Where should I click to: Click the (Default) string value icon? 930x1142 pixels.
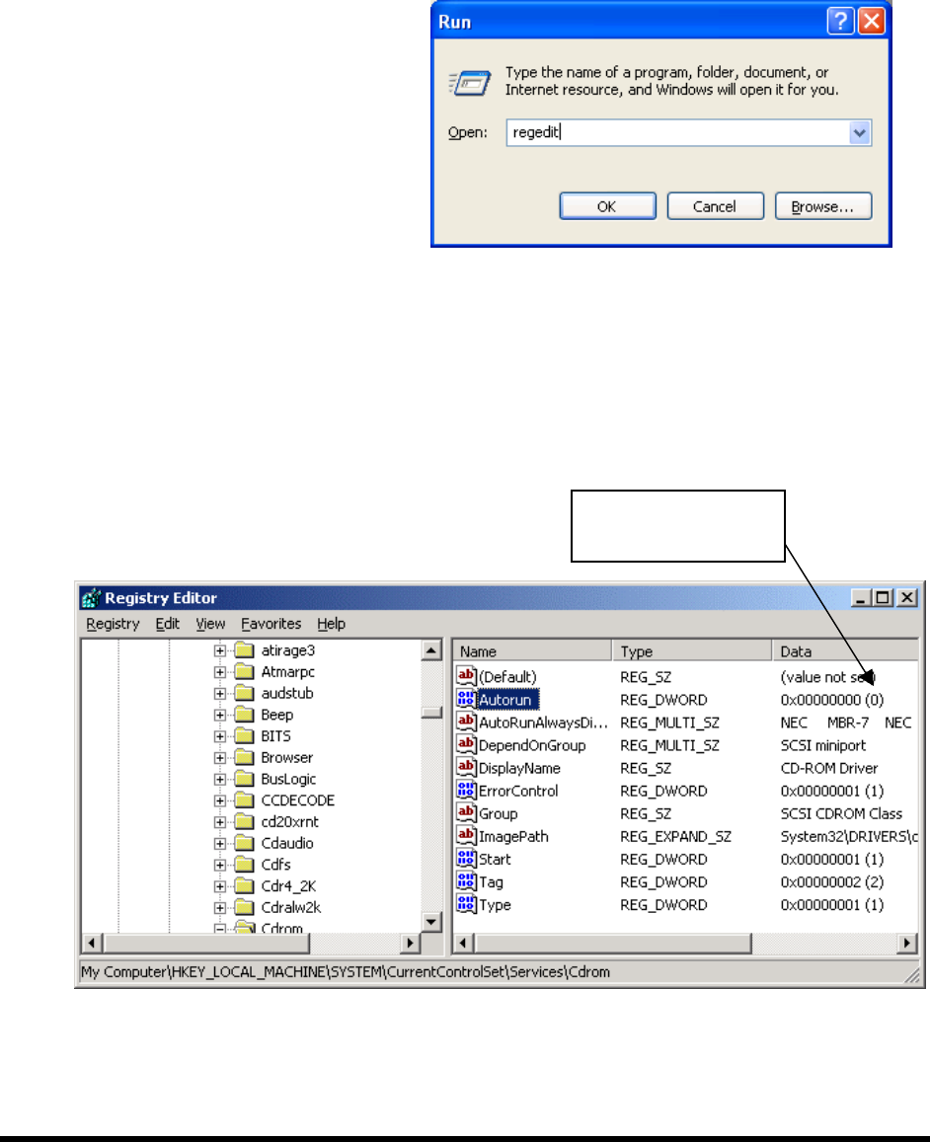coord(466,676)
